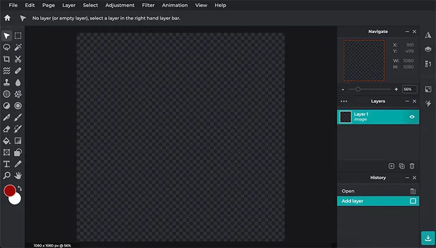This screenshot has width=436, height=248.
Task: Select the Shape tool
Action: (x=18, y=153)
